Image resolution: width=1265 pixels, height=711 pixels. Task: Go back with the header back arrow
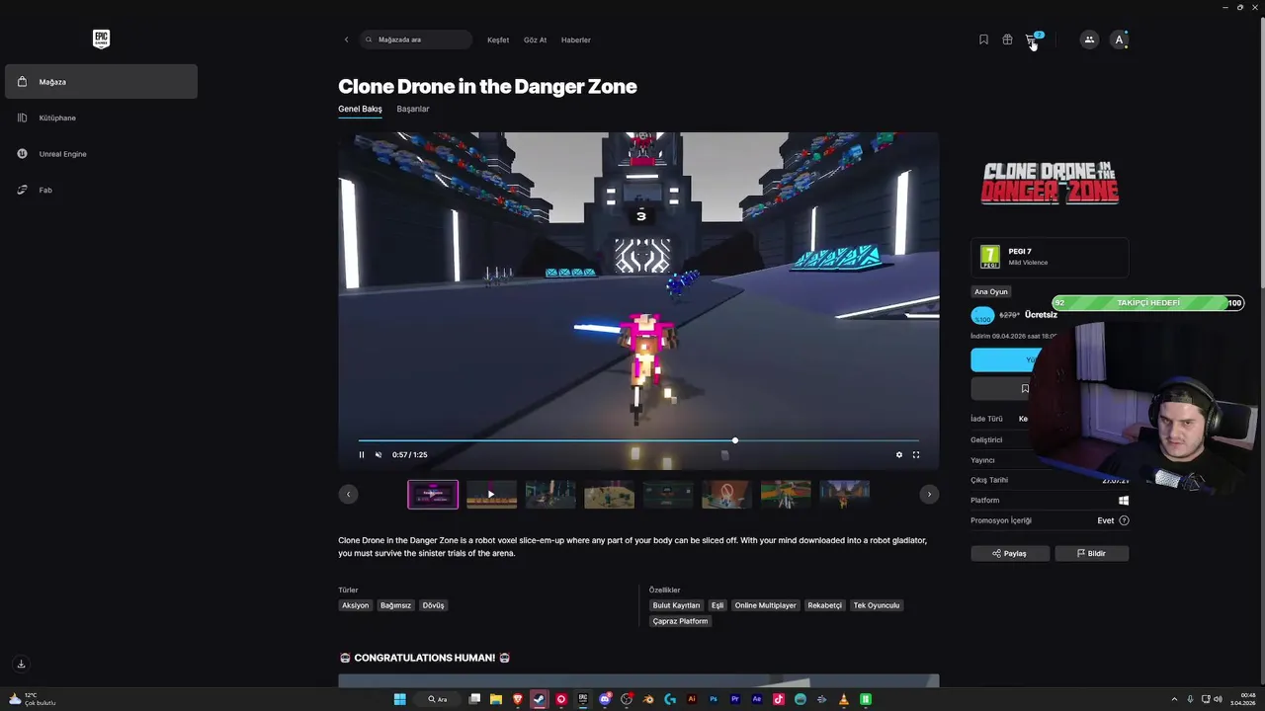(346, 39)
